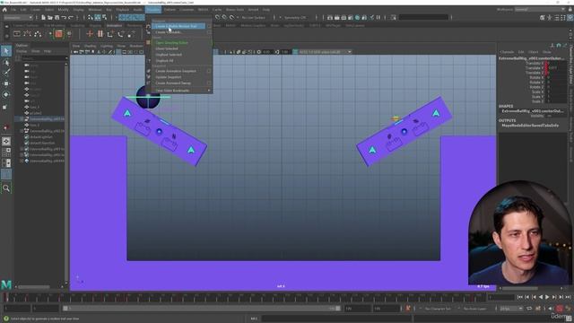Screen dimensions: 574x323
Task: Choose the Rotate tool in toolbox
Action: pos(6,94)
